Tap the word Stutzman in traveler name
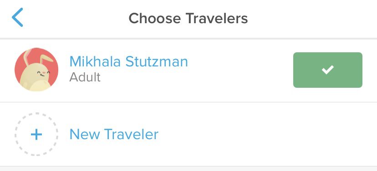The image size is (377, 171). pos(157,61)
